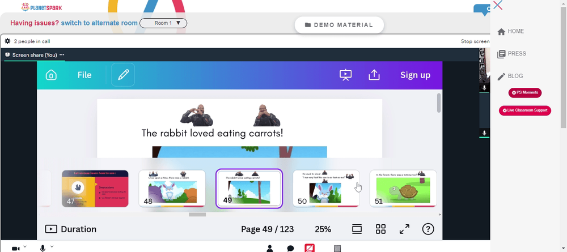Viewport: 567px width, 252px height.
Task: Toggle the red screen share icon
Action: [x=310, y=248]
